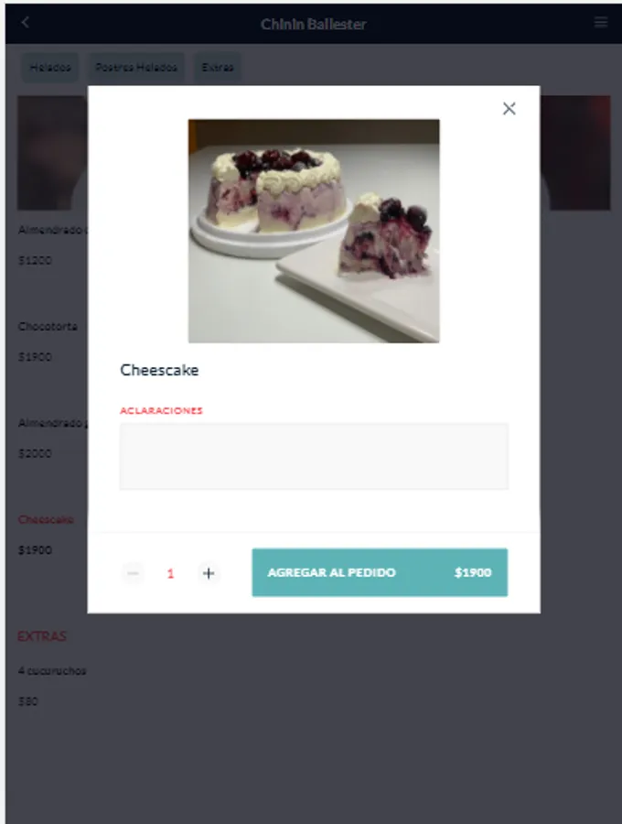The height and width of the screenshot is (824, 622).
Task: Increase quantity with the plus button
Action: (209, 573)
